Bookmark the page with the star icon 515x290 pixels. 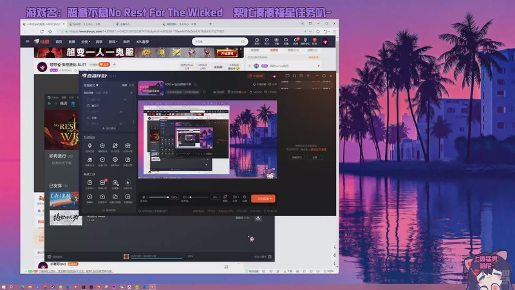tap(50, 32)
